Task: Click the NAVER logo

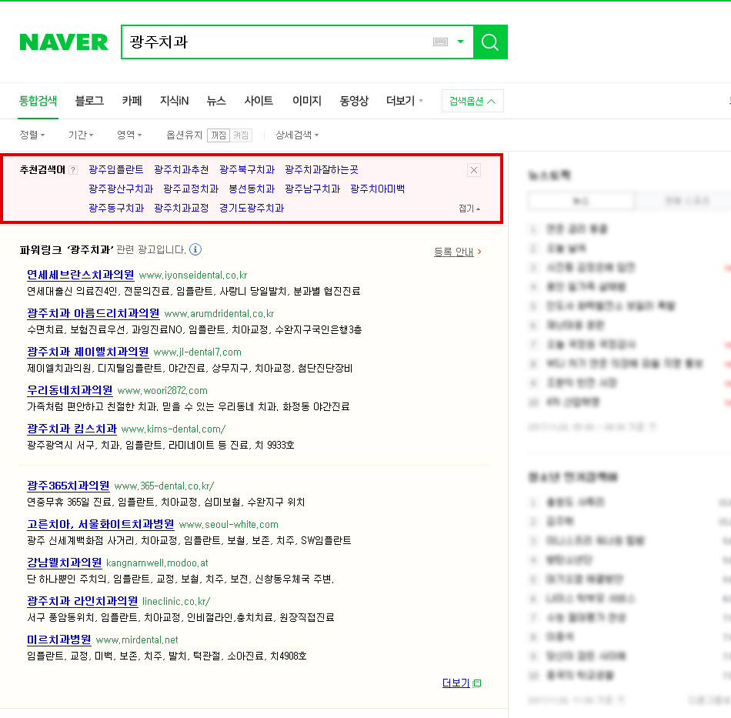Action: [x=63, y=42]
